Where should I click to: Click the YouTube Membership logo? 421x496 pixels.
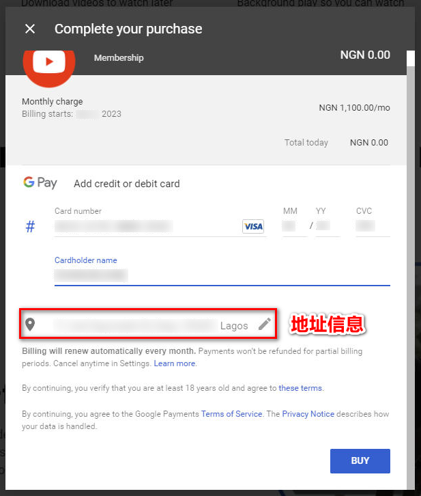(x=49, y=68)
